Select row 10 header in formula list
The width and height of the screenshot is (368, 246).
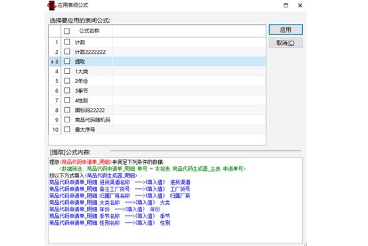(55, 130)
